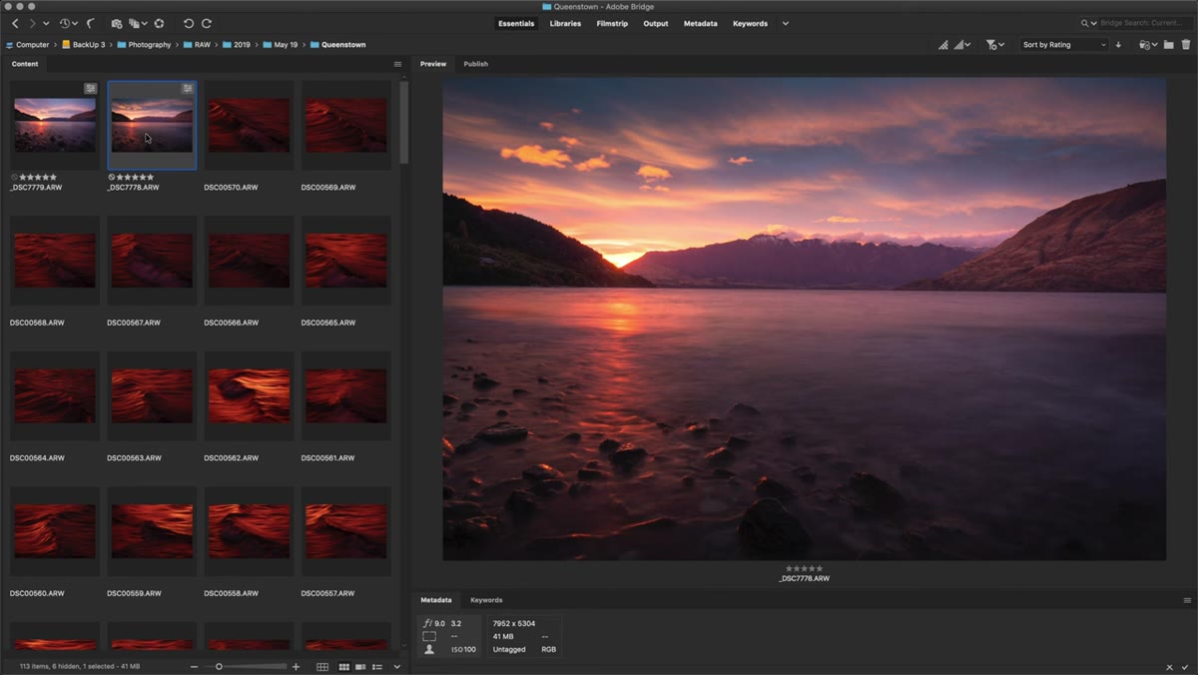The width and height of the screenshot is (1198, 675).
Task: Decrease thumbnail size minus button
Action: tap(194, 666)
